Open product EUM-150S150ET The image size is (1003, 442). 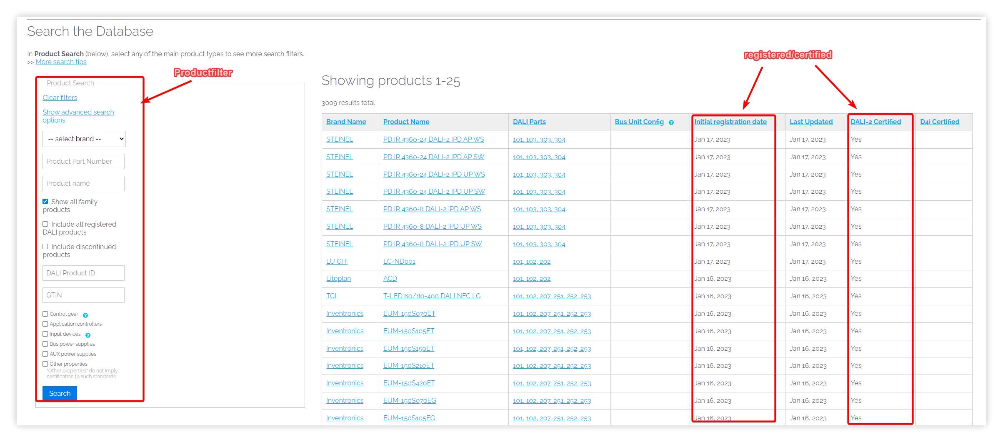(x=409, y=348)
